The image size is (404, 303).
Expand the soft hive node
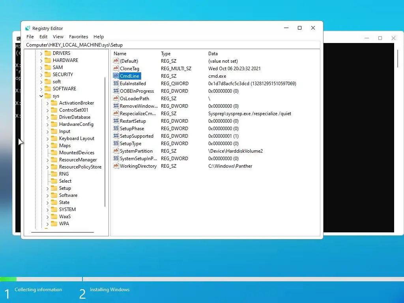coord(41,82)
